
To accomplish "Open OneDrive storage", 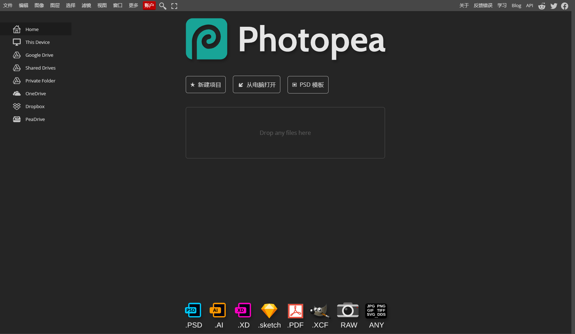I will [36, 93].
